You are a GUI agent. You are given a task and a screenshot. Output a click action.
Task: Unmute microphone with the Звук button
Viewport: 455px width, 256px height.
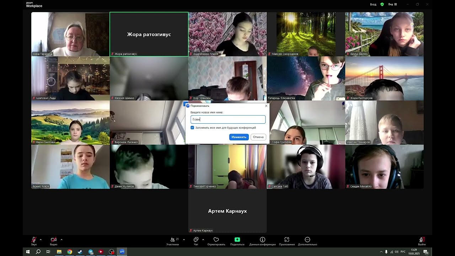pyautogui.click(x=34, y=241)
